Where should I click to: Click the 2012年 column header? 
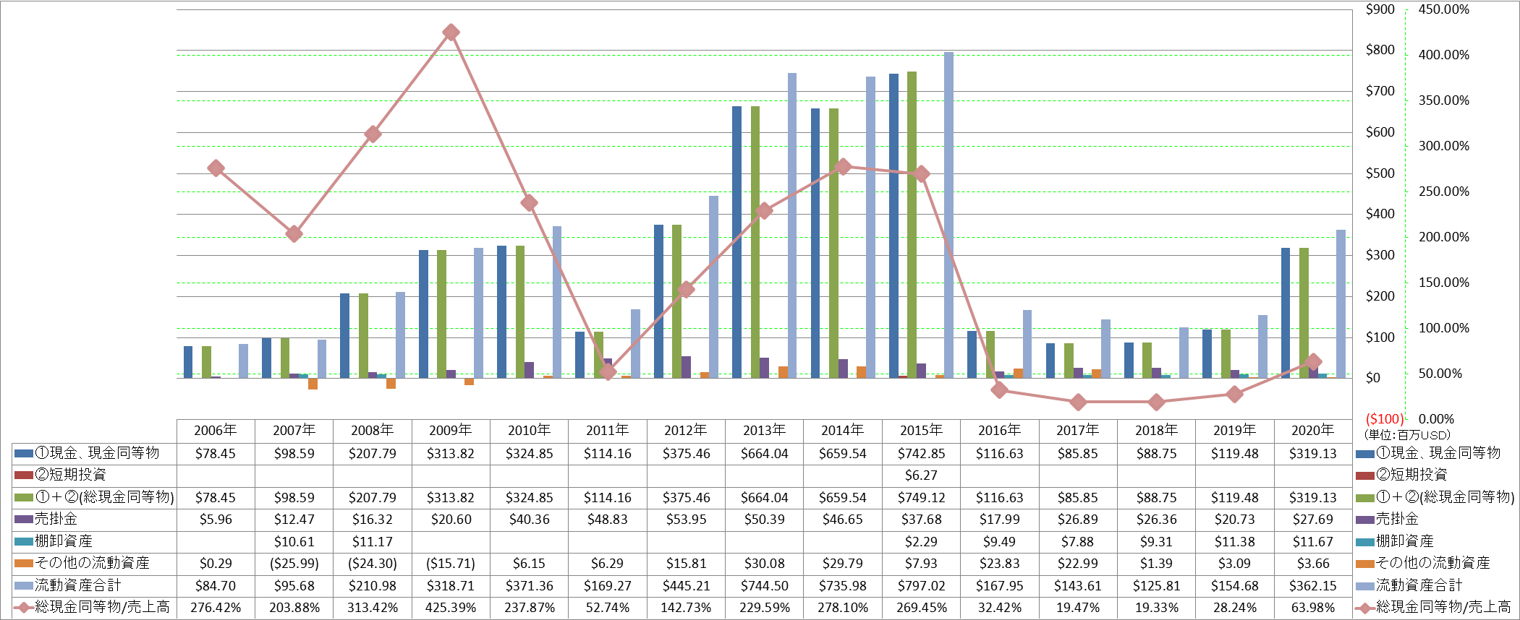(x=686, y=431)
